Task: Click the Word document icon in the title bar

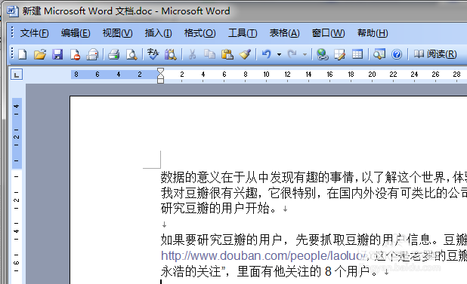Action: pos(12,11)
